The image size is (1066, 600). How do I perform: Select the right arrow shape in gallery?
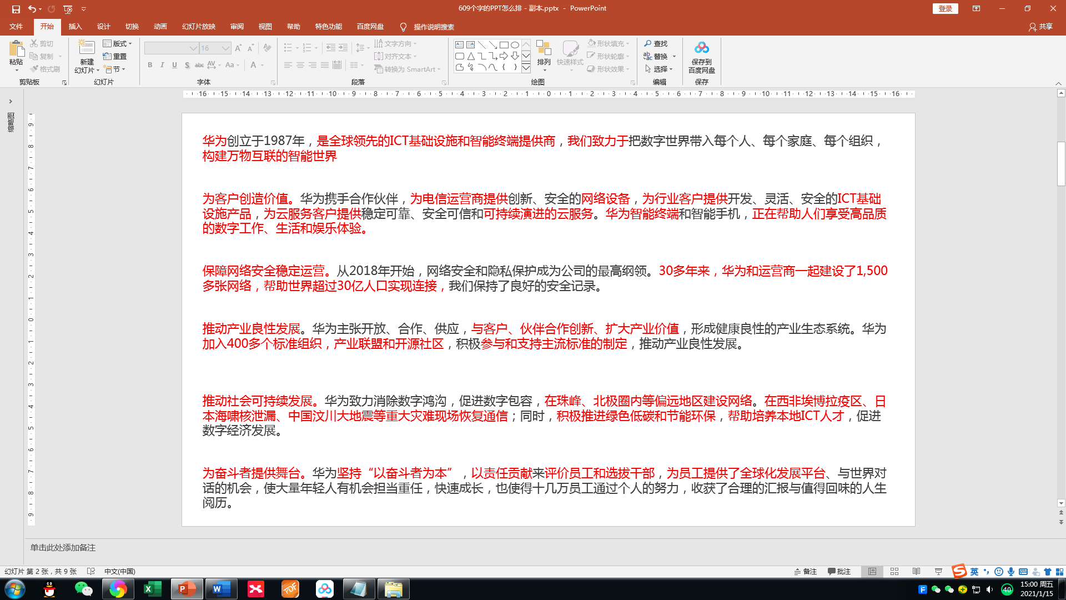point(504,56)
